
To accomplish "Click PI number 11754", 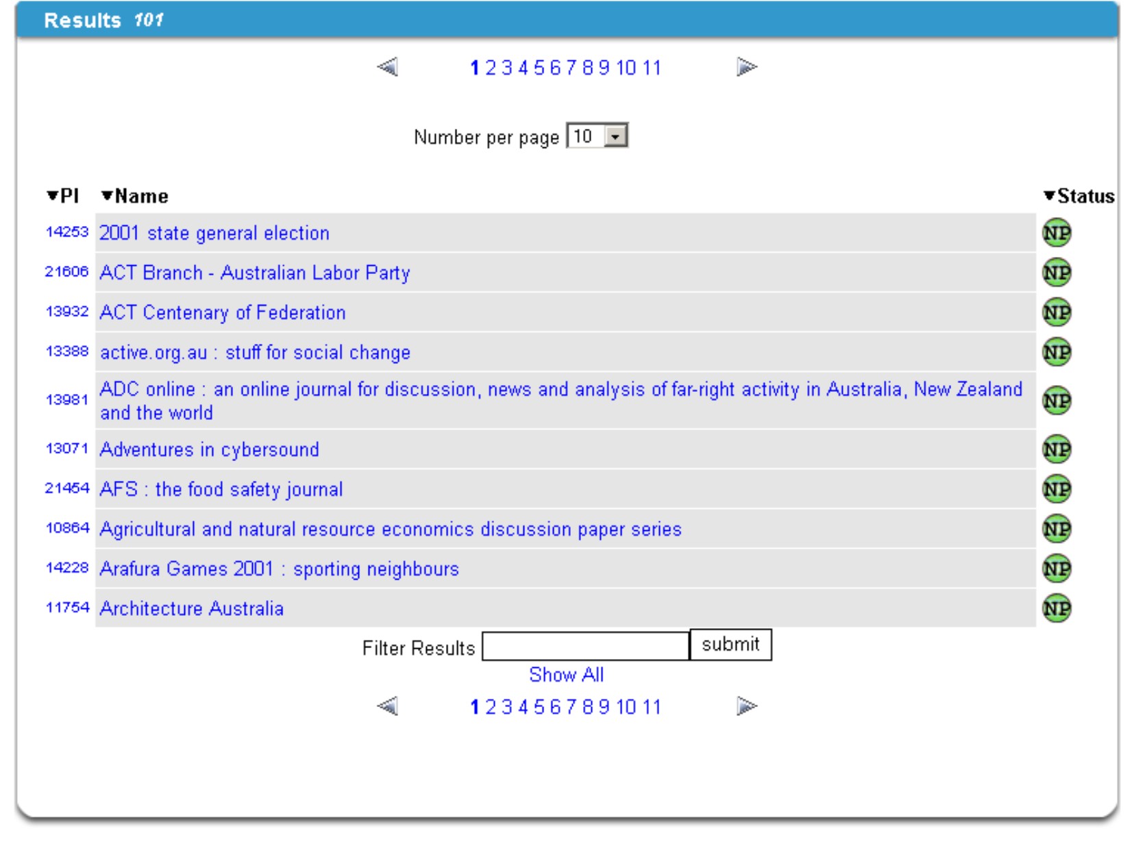I will (x=67, y=608).
